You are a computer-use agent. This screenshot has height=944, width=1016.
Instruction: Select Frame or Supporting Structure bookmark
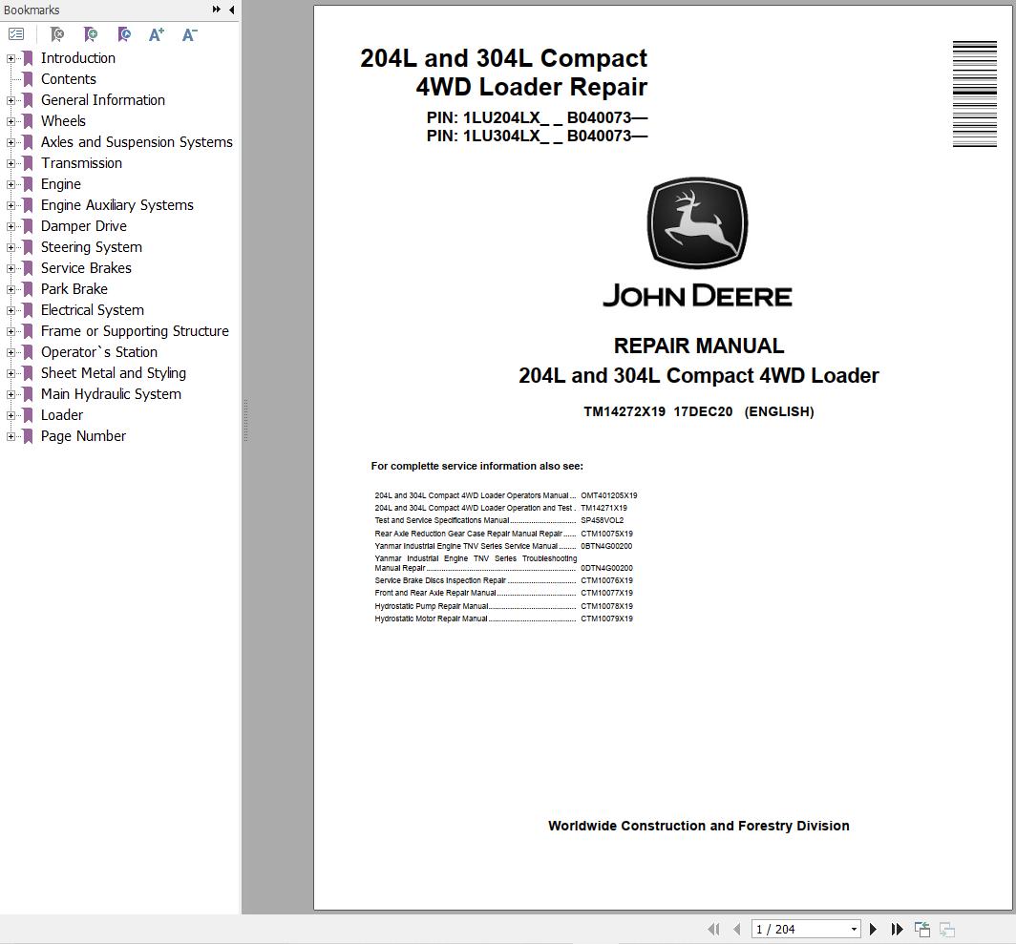coord(135,331)
